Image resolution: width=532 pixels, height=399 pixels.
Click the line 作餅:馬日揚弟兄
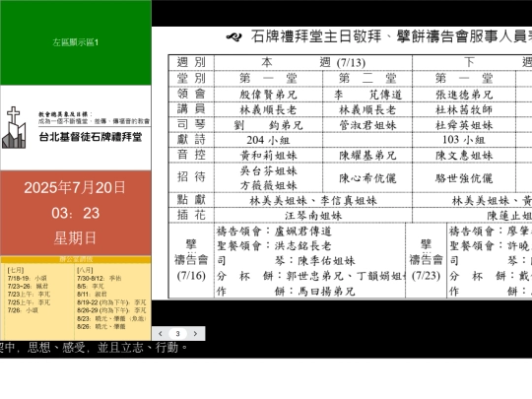(x=286, y=291)
